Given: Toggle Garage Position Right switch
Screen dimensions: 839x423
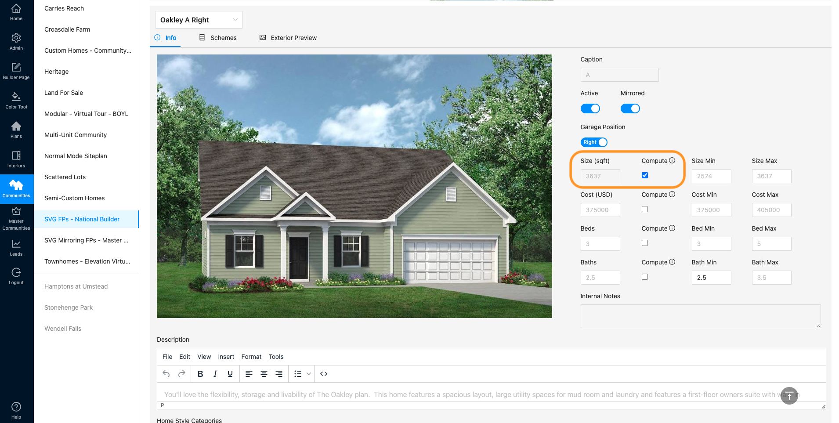Looking at the screenshot, I should pyautogui.click(x=594, y=142).
